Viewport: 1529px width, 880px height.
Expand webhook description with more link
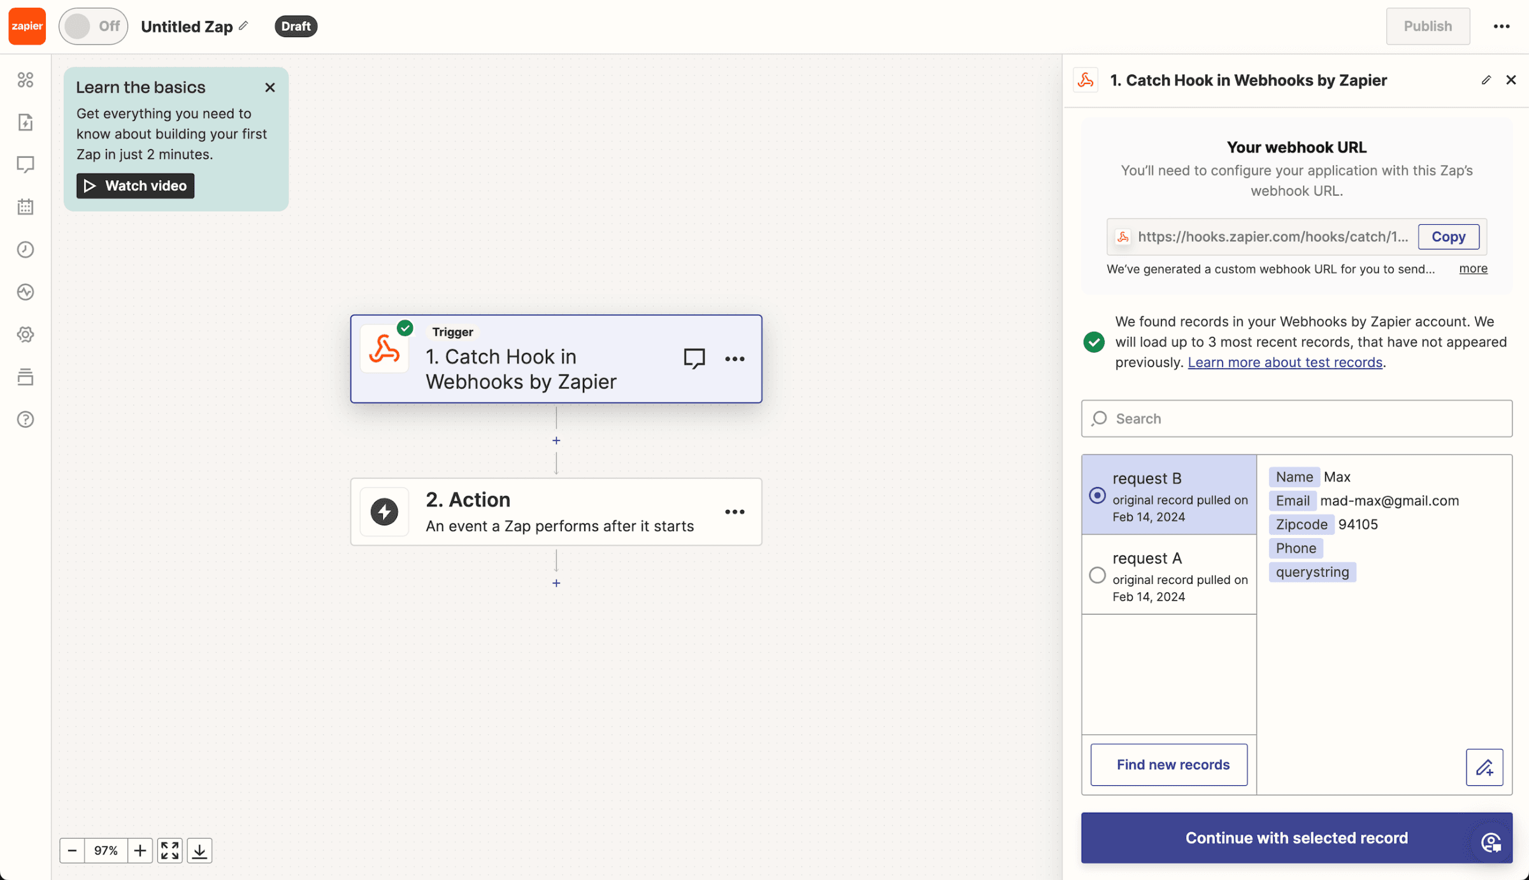1473,269
